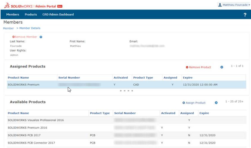Click the blue help icon beside Remove Member

(x=41, y=37)
